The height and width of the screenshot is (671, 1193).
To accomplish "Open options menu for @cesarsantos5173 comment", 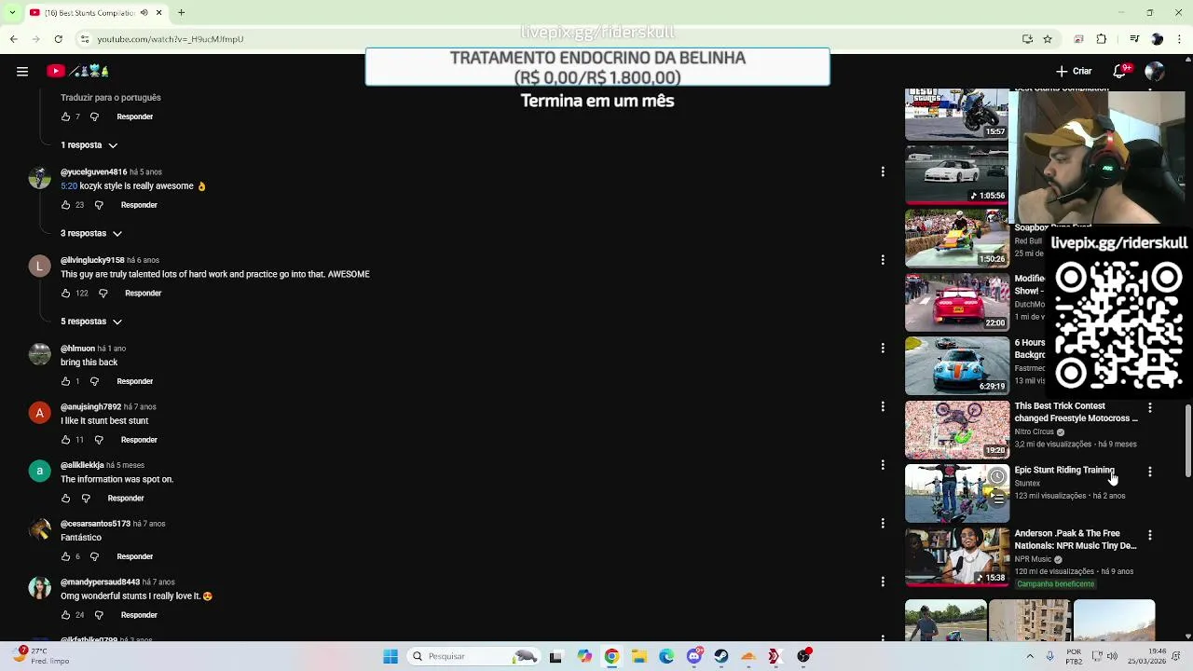I will click(883, 524).
